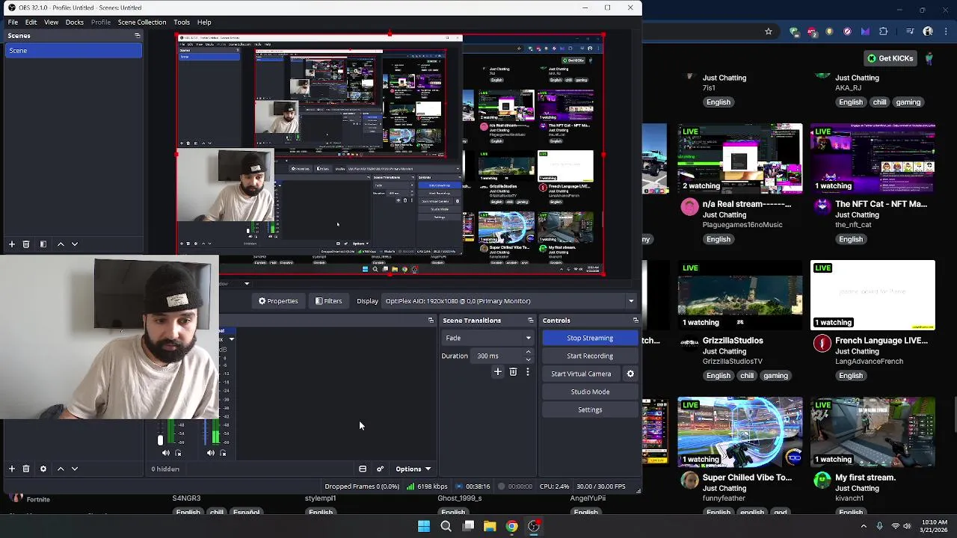Open OBS Studio from the taskbar
957x538 pixels.
click(x=534, y=526)
